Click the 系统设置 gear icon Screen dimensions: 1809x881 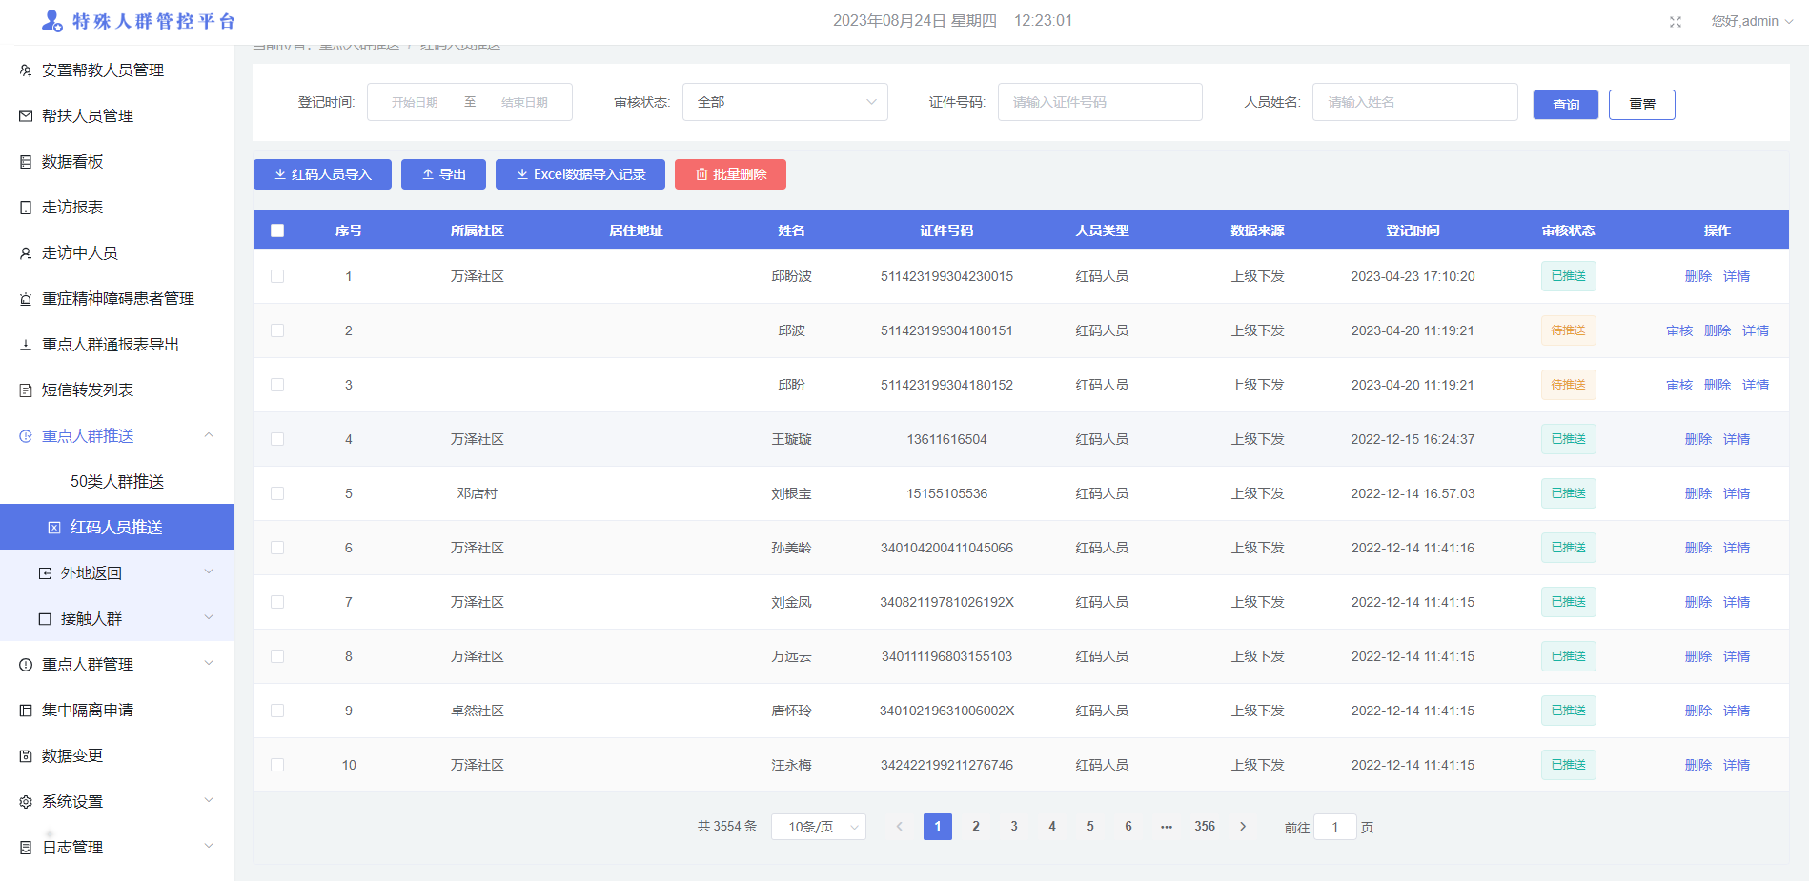click(x=26, y=802)
